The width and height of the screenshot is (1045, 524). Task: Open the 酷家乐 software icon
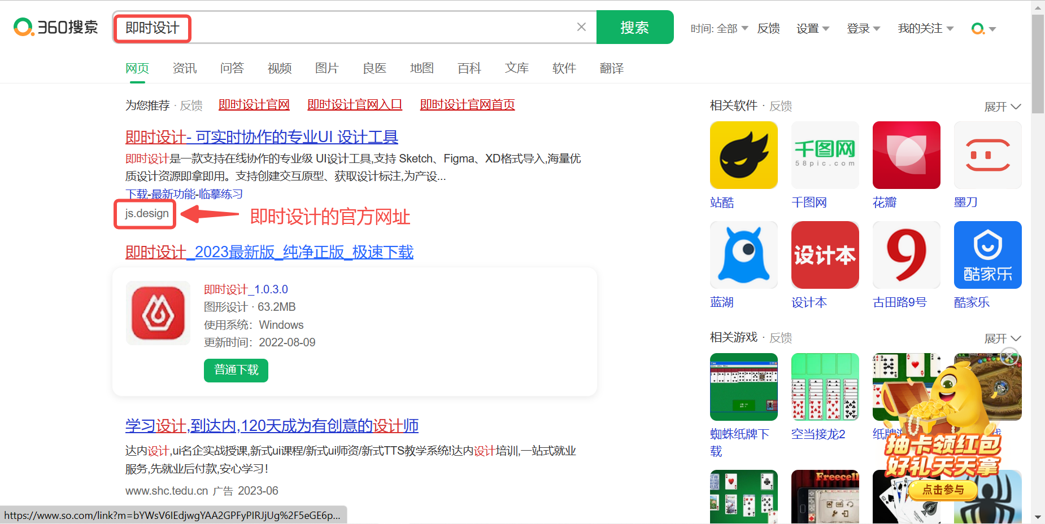click(987, 255)
